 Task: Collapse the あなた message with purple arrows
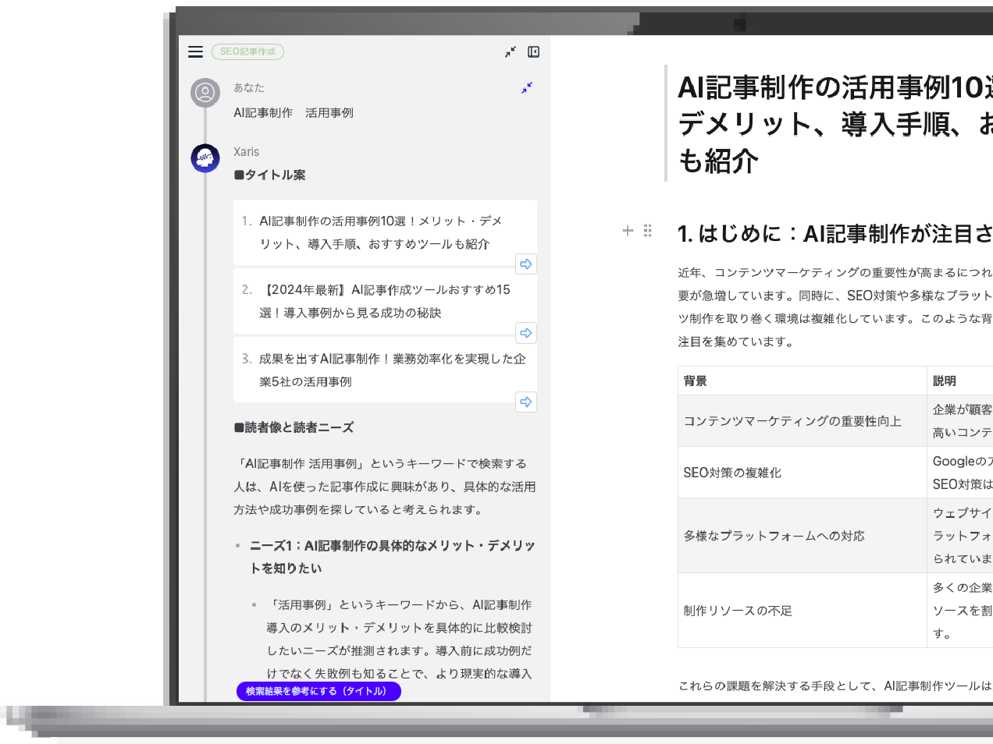click(527, 88)
